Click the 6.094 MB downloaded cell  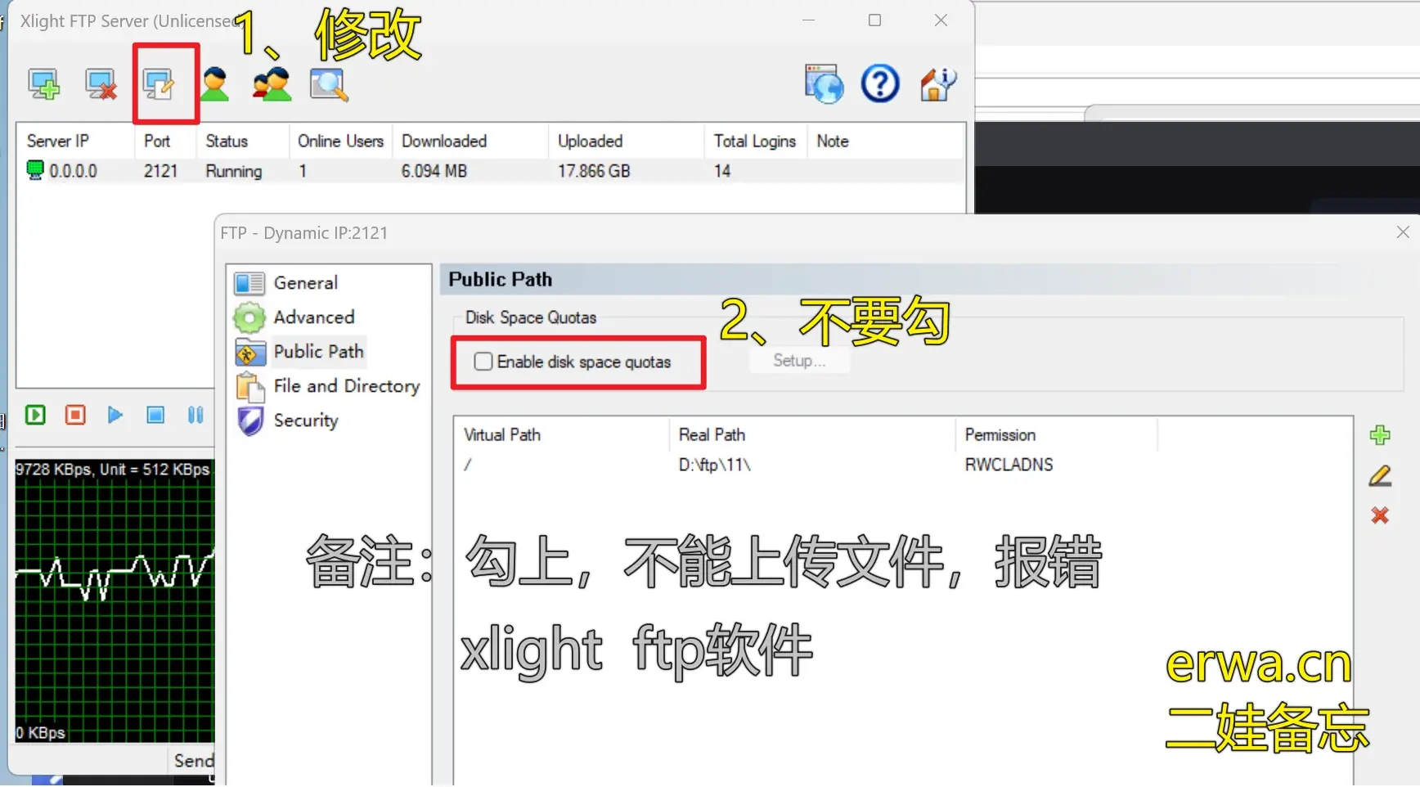pyautogui.click(x=434, y=171)
